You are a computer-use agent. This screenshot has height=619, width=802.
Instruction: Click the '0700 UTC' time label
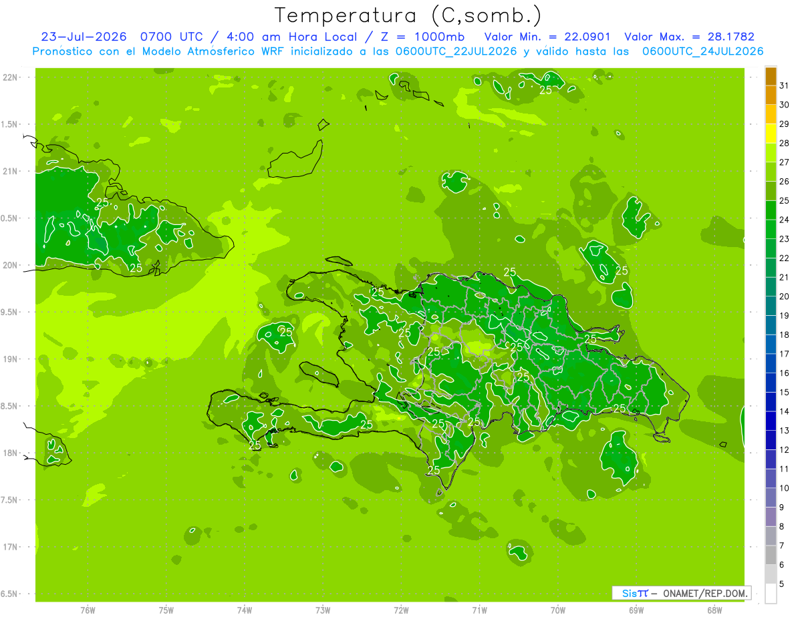(x=172, y=37)
